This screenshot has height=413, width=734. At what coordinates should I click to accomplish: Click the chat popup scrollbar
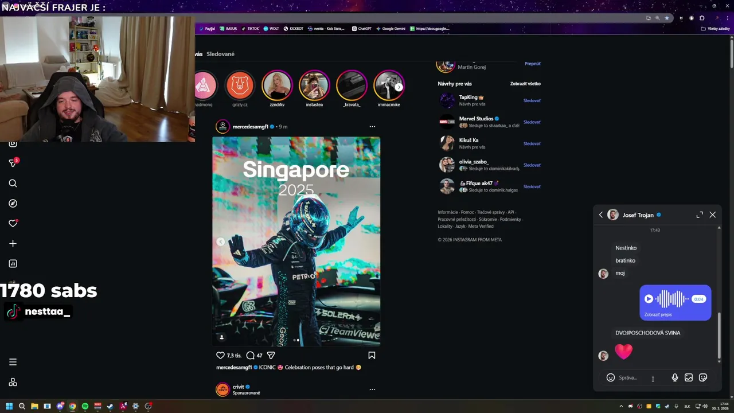(719, 336)
